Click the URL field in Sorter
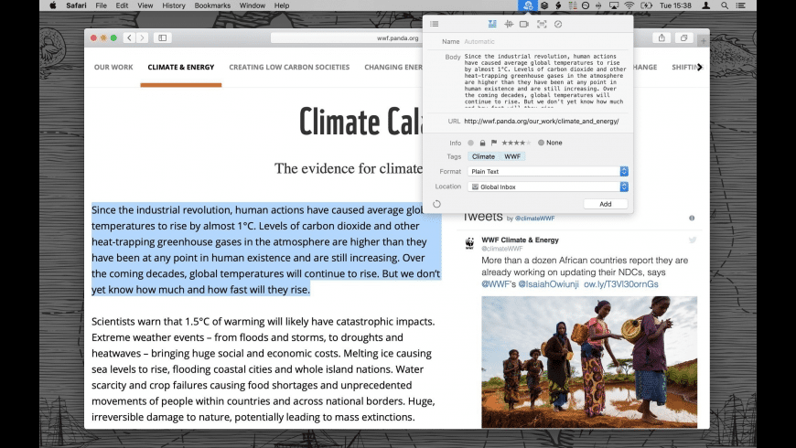 pos(545,122)
